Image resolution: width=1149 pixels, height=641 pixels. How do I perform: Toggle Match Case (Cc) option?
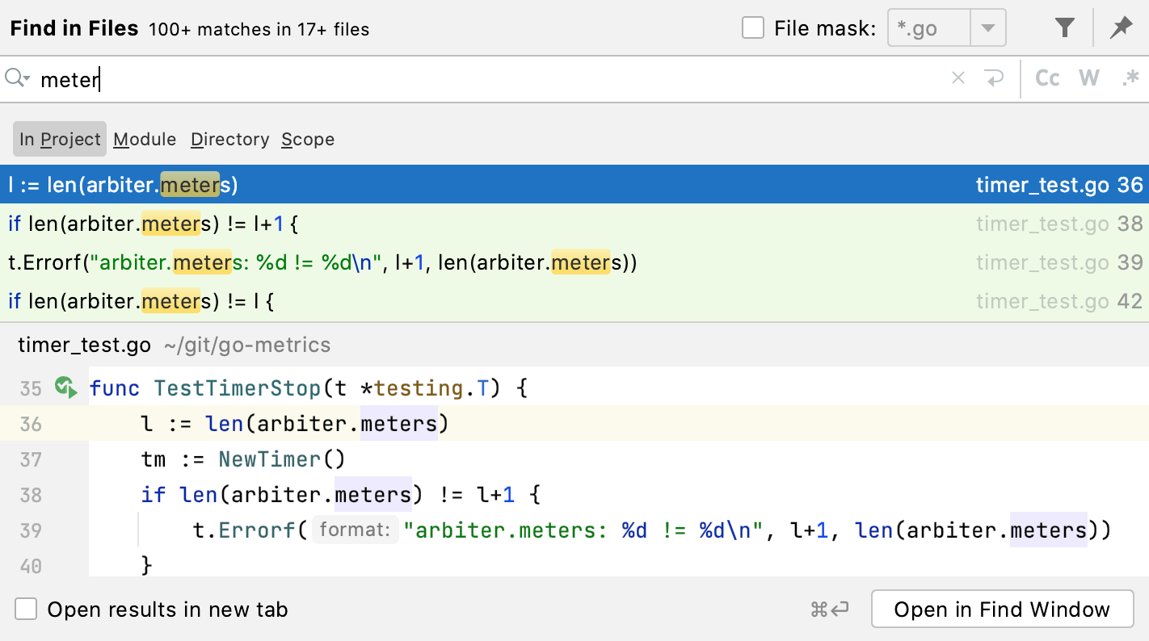point(1047,78)
